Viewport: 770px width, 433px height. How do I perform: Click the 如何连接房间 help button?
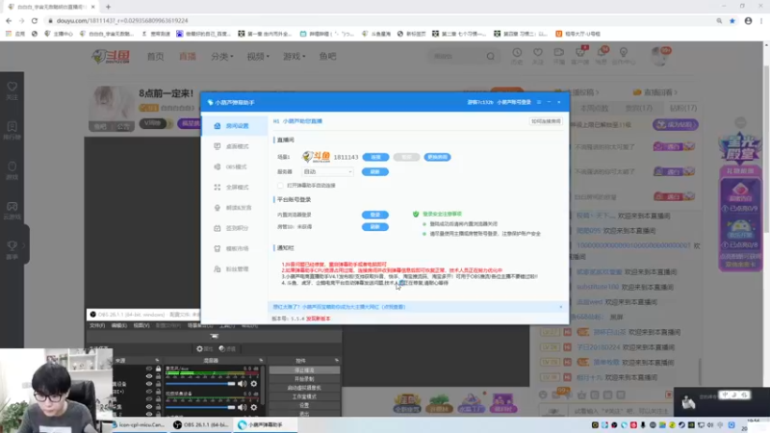[546, 121]
